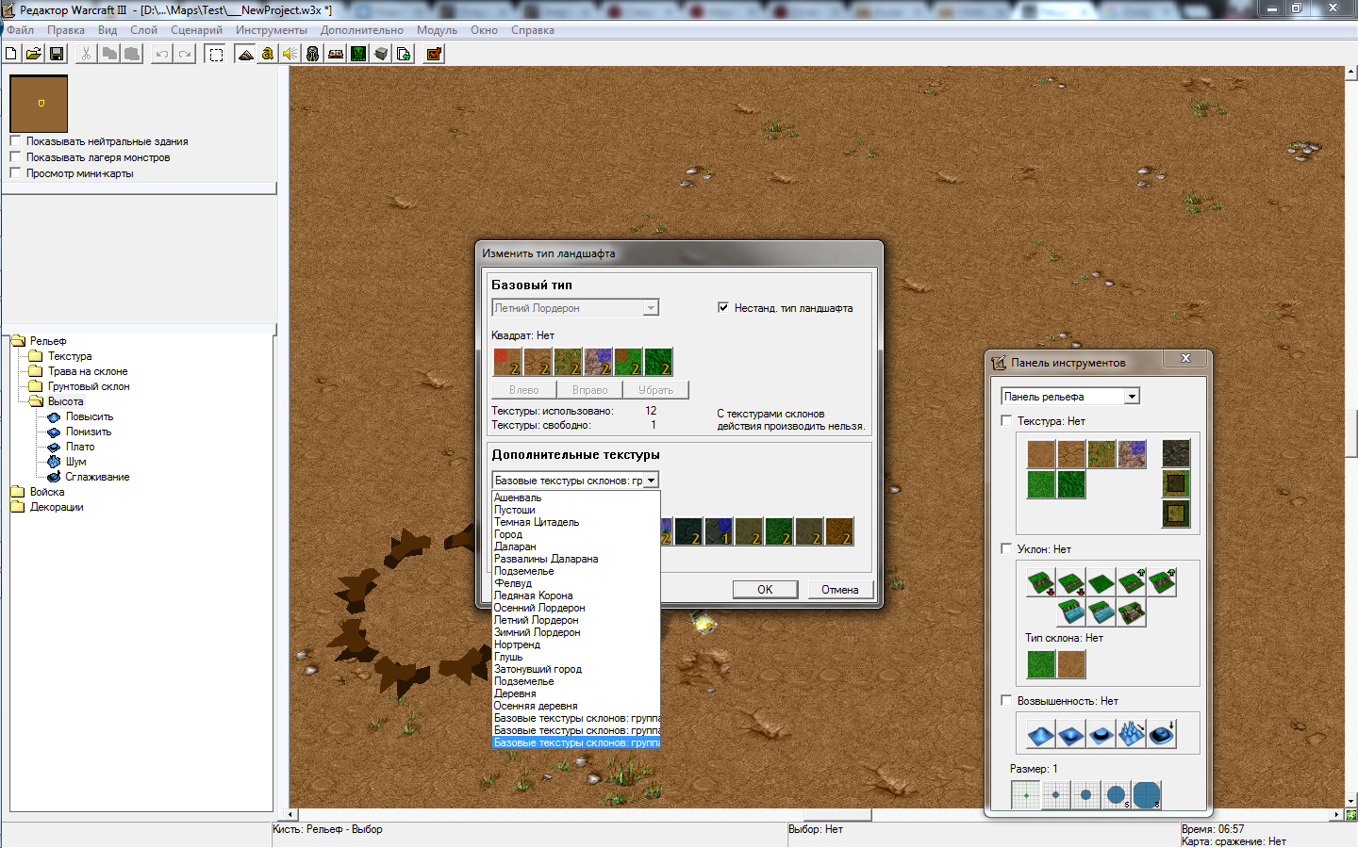
Task: Open the Trigger editor yellow 'a' icon
Action: click(x=268, y=54)
